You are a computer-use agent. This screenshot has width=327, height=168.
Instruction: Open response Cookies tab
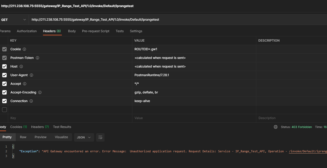(18, 127)
